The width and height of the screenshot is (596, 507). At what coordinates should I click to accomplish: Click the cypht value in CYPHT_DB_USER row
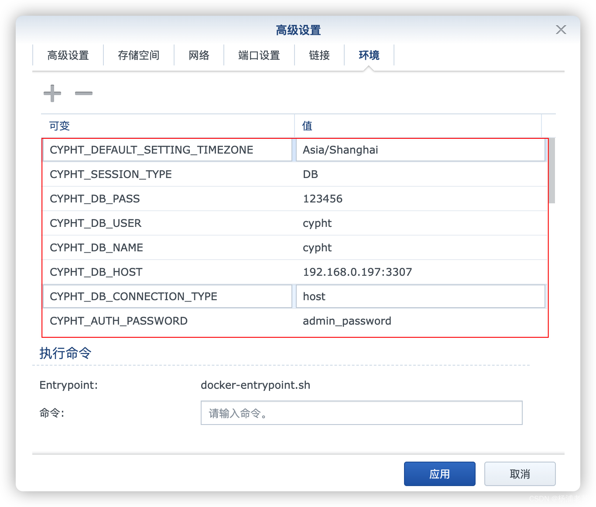click(421, 223)
